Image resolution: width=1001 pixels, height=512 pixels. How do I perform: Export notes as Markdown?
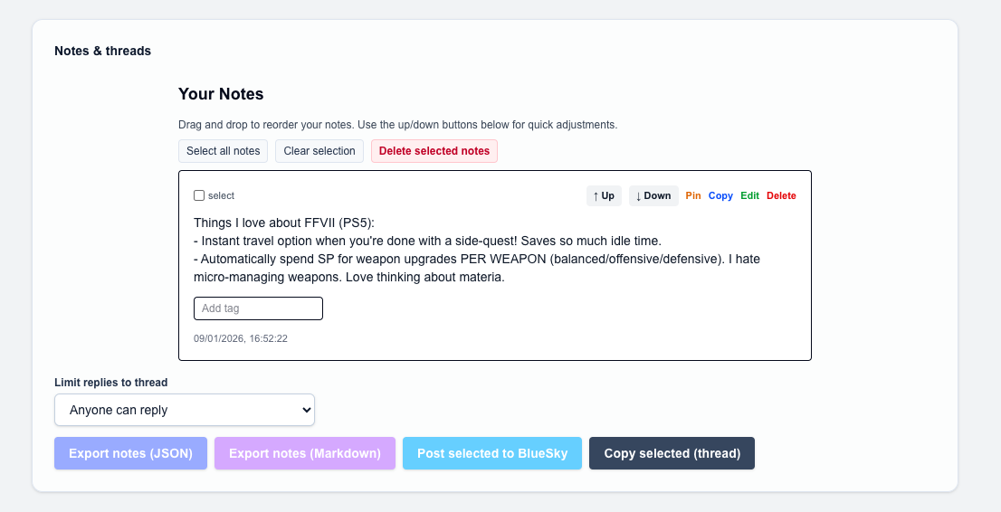click(x=305, y=453)
